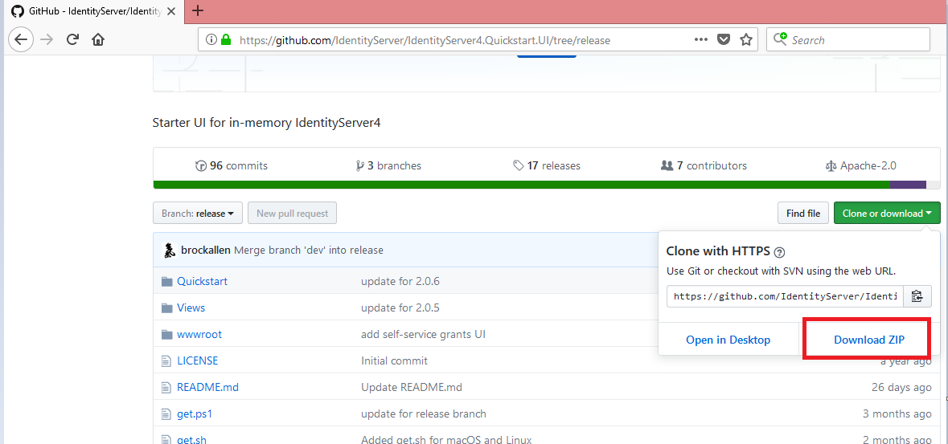Click the wwwroot folder icon
This screenshot has width=948, height=444.
pos(167,335)
